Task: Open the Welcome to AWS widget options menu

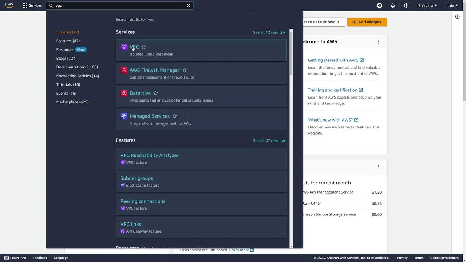Action: (x=378, y=41)
